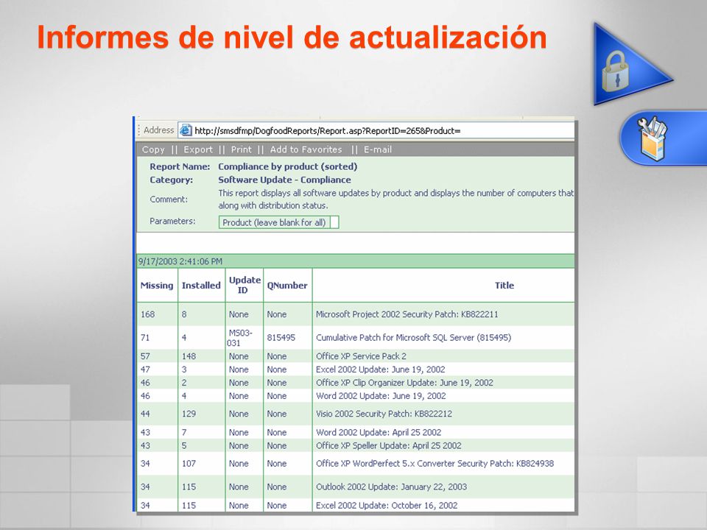Click Missing value 168
707x530 pixels.
coord(147,314)
